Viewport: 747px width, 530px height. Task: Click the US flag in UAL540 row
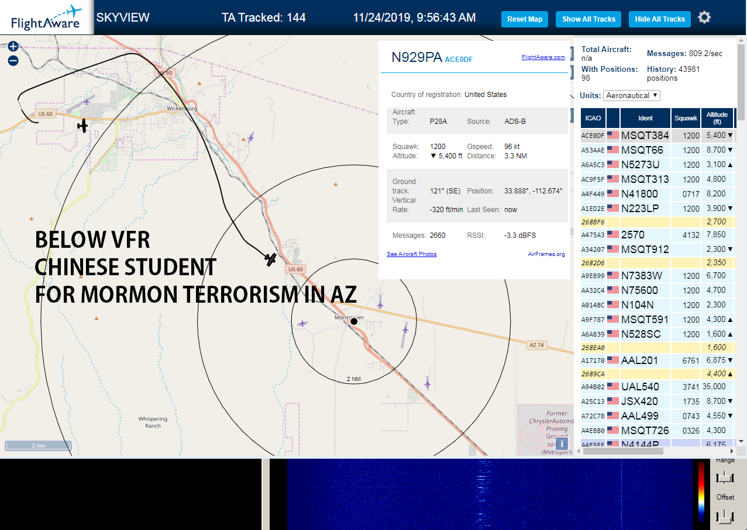click(613, 387)
